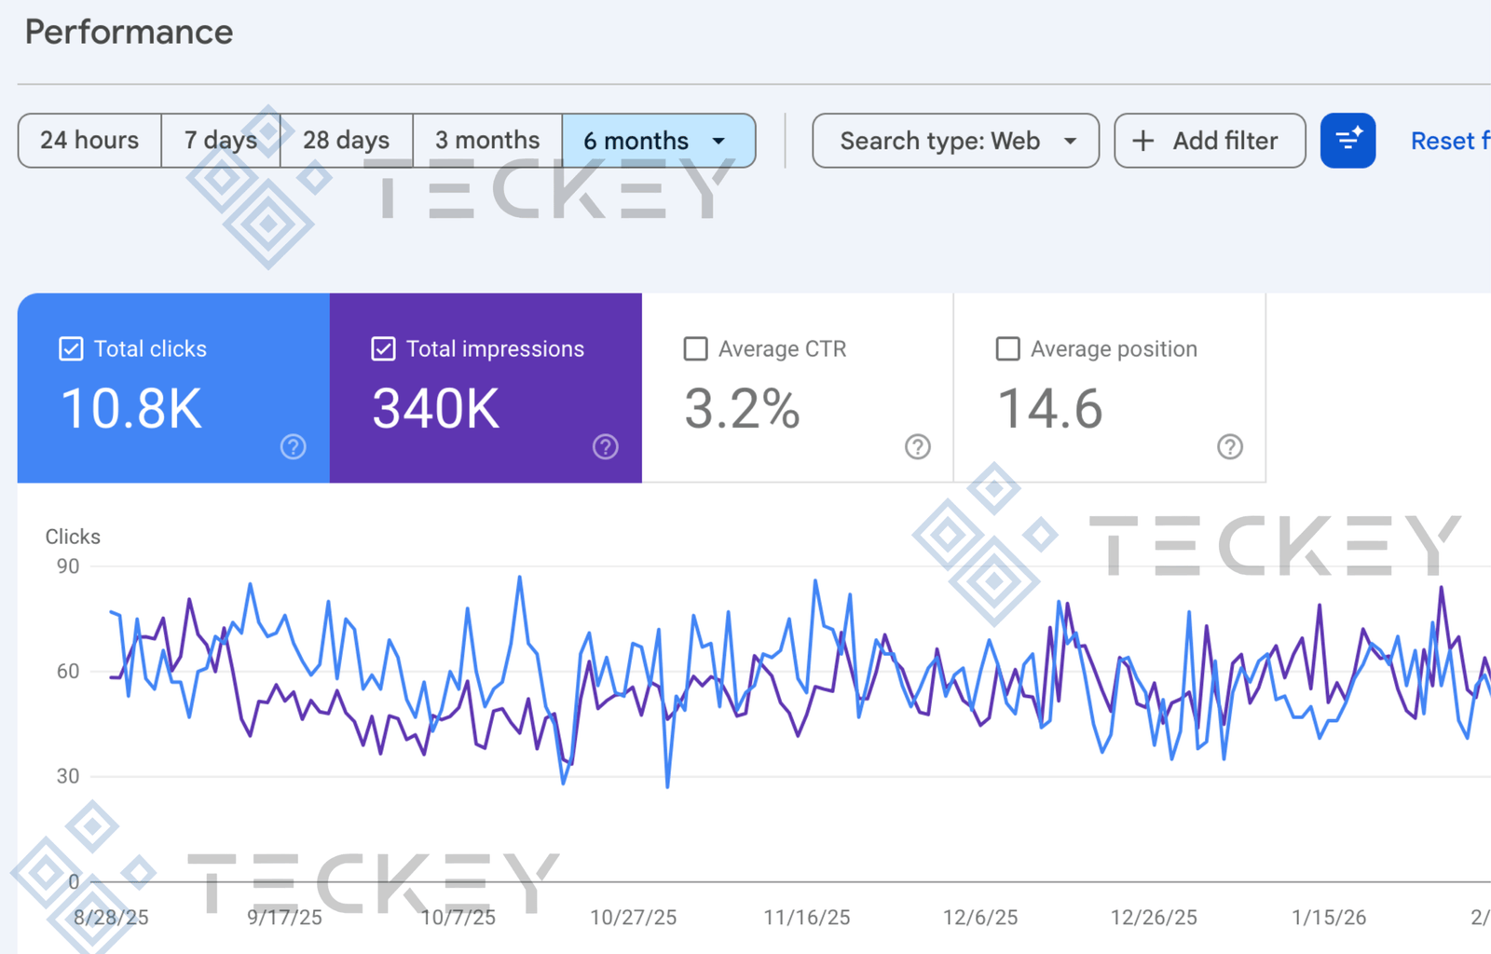Uncheck the Total clicks checkbox
The height and width of the screenshot is (954, 1491).
(72, 348)
